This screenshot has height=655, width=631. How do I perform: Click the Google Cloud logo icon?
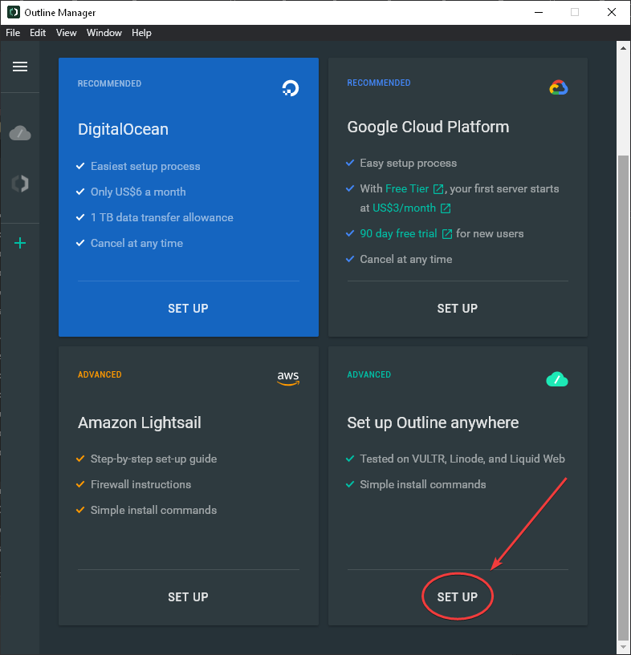(559, 88)
